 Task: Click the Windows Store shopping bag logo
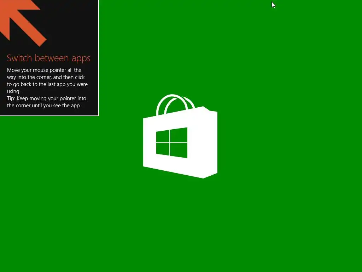click(180, 136)
